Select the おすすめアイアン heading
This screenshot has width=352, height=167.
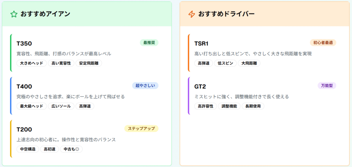click(x=45, y=14)
